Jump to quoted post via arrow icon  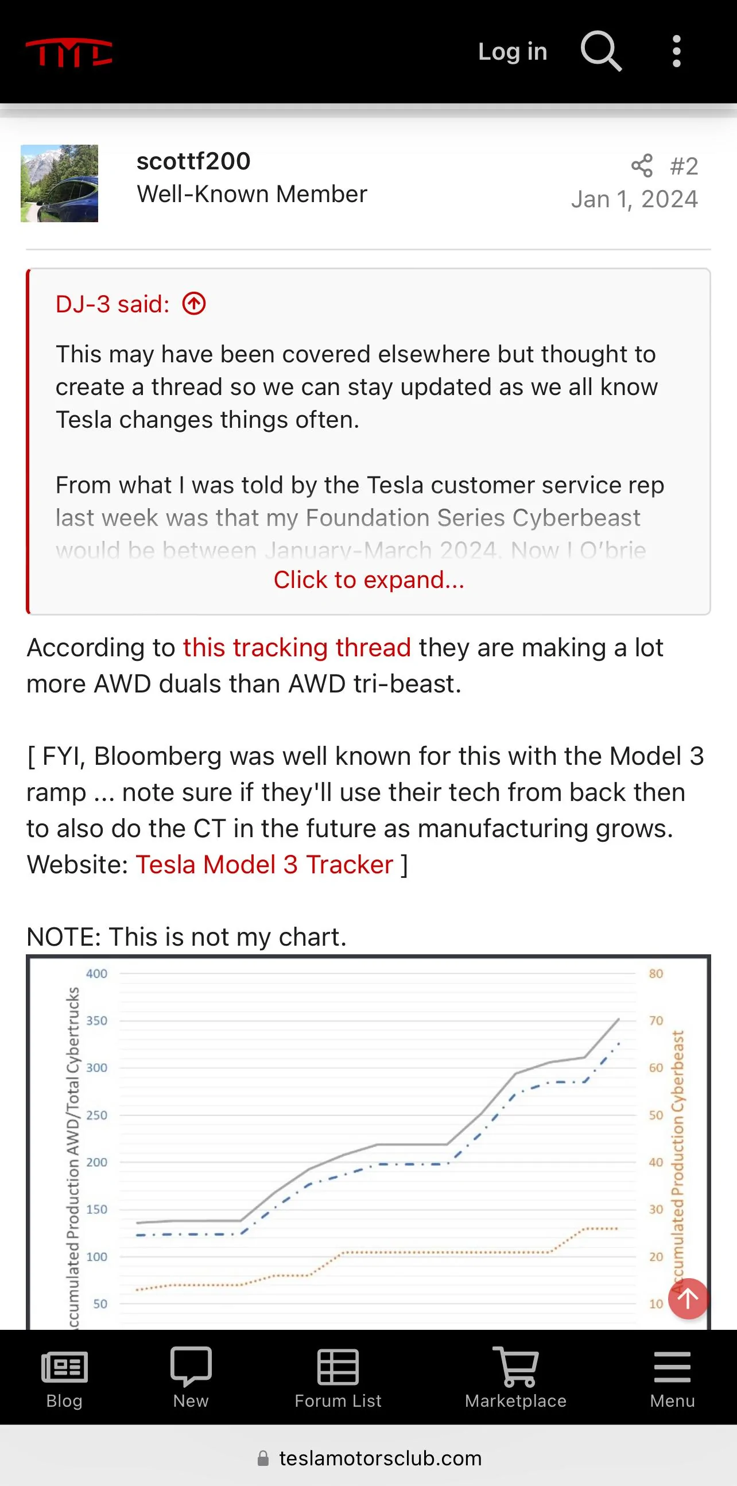[194, 303]
